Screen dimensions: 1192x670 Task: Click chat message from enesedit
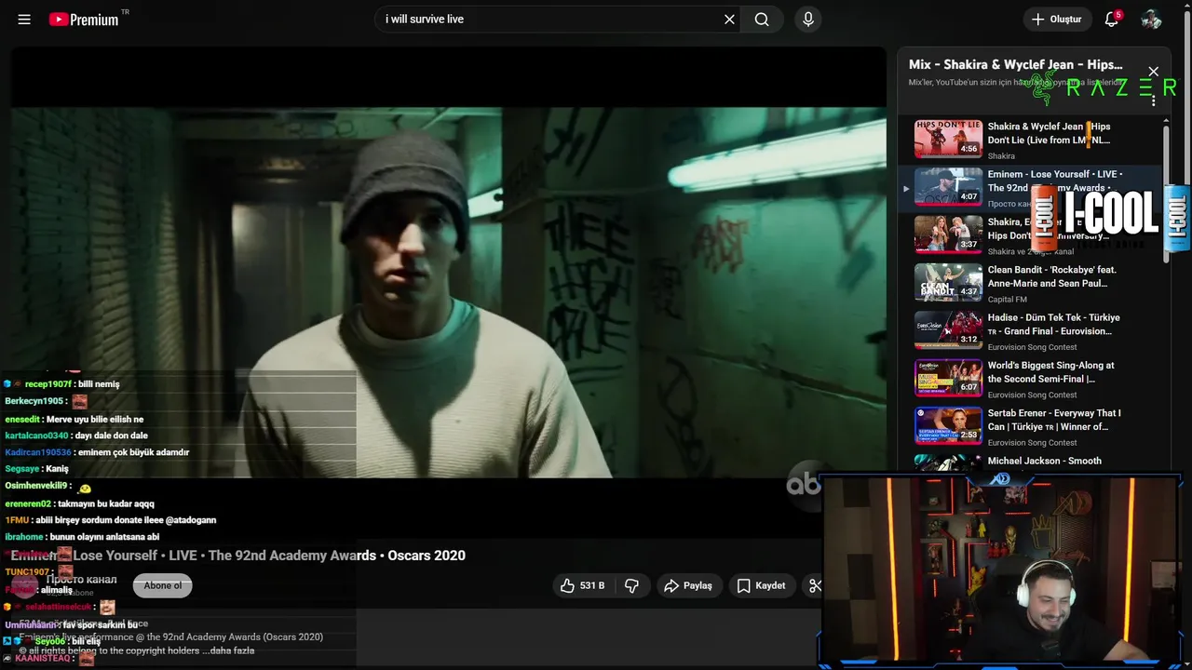[74, 420]
